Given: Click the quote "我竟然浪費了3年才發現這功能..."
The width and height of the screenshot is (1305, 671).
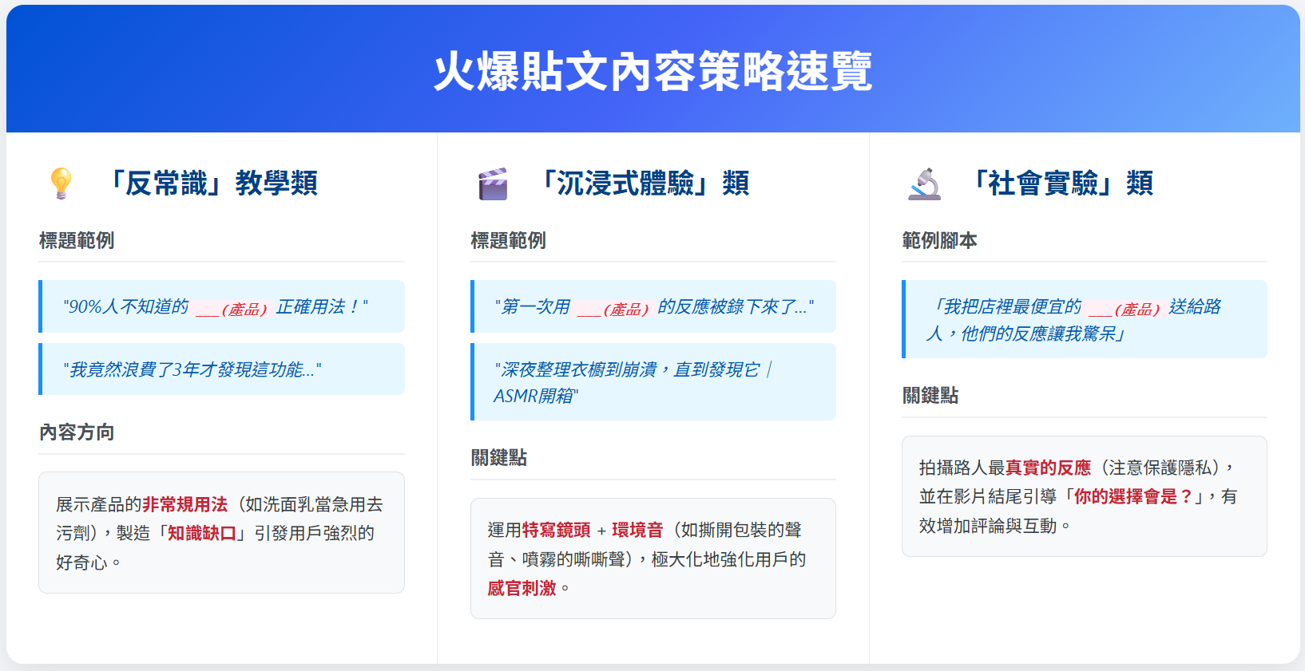Looking at the screenshot, I should (222, 369).
